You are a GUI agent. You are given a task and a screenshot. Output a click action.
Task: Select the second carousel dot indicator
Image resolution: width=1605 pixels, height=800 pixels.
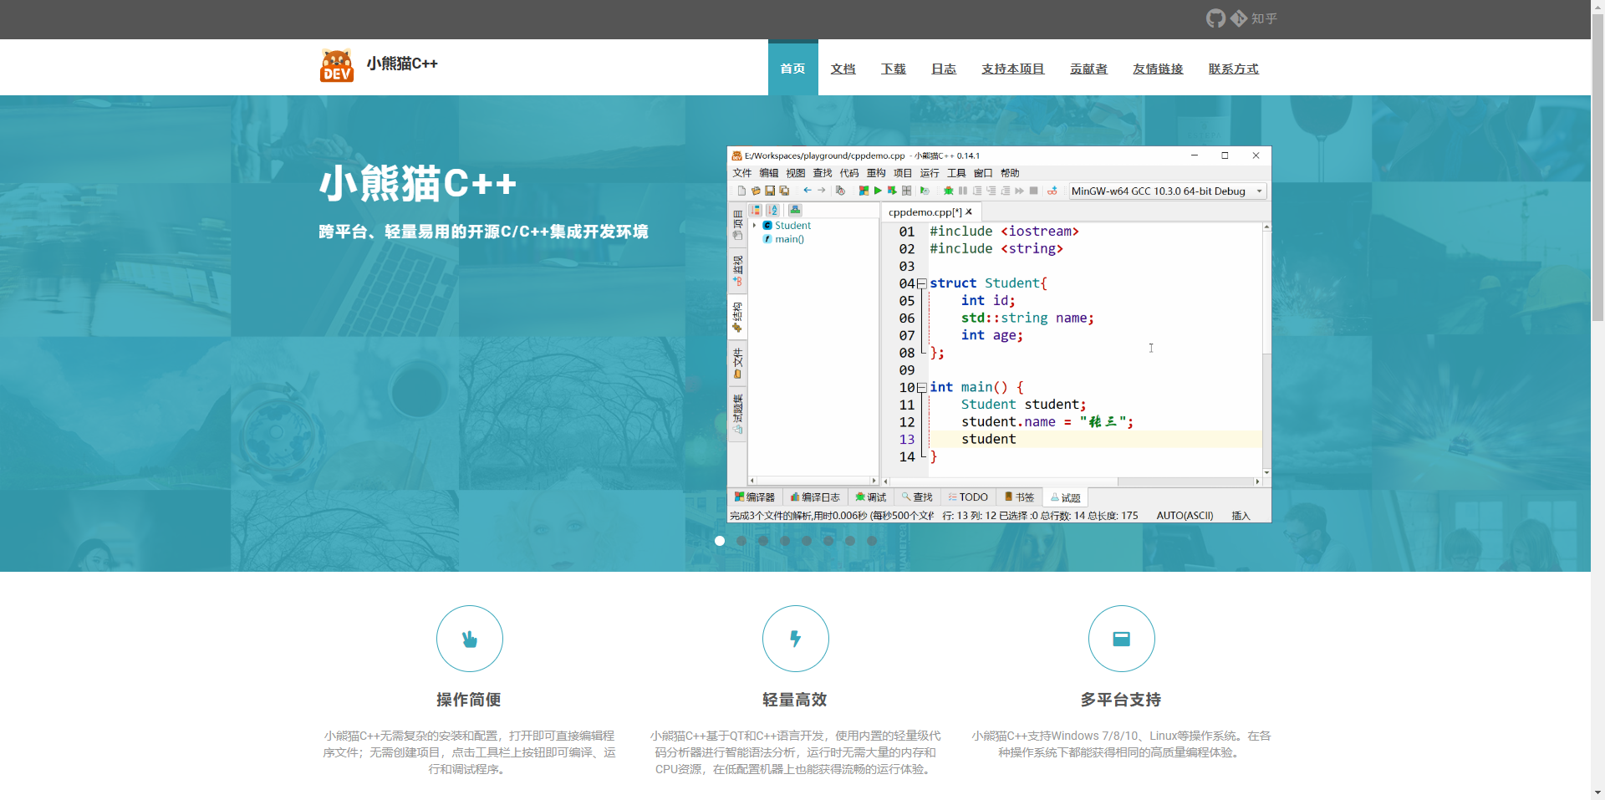click(x=741, y=541)
